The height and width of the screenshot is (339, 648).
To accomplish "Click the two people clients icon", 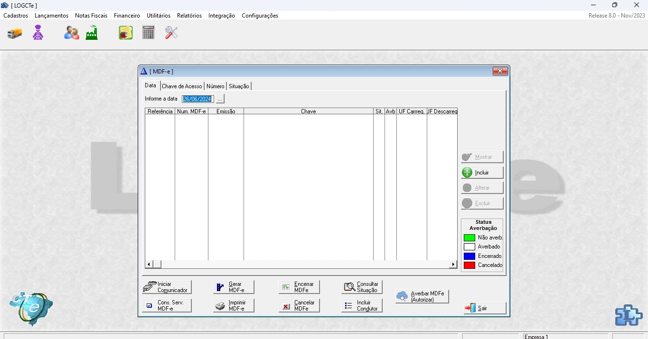I will coord(72,33).
